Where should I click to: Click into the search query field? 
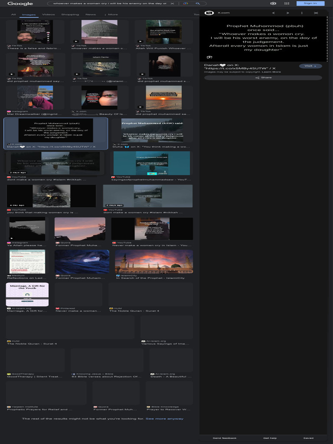(110, 3)
